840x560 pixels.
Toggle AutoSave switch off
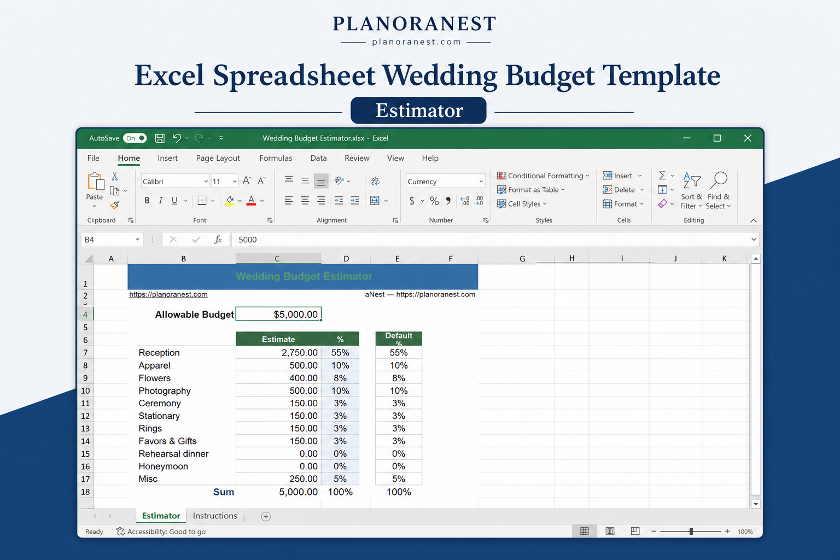point(135,138)
